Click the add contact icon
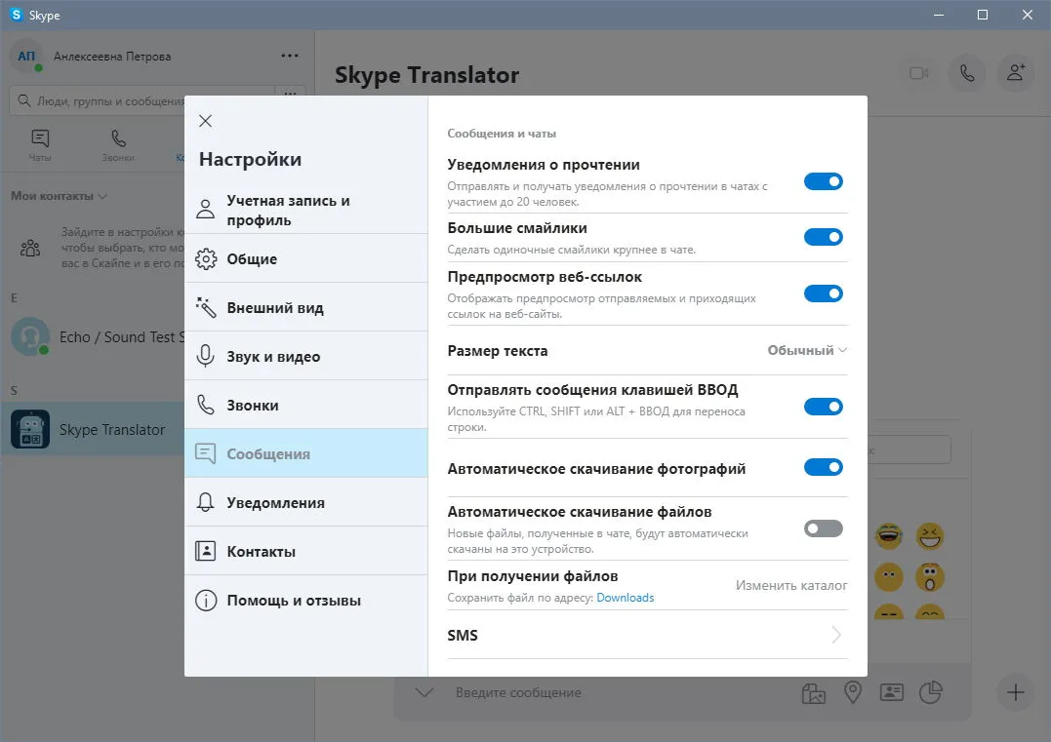 [1016, 73]
